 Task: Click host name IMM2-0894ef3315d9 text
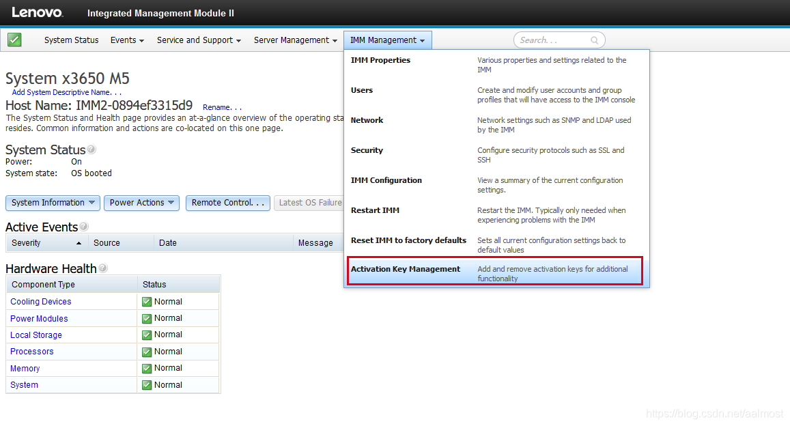134,105
